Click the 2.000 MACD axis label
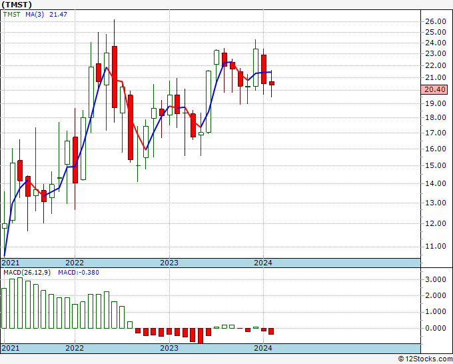This screenshot has height=364, width=453. 436,296
